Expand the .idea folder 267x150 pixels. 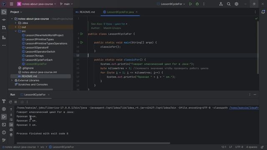click(16, 23)
